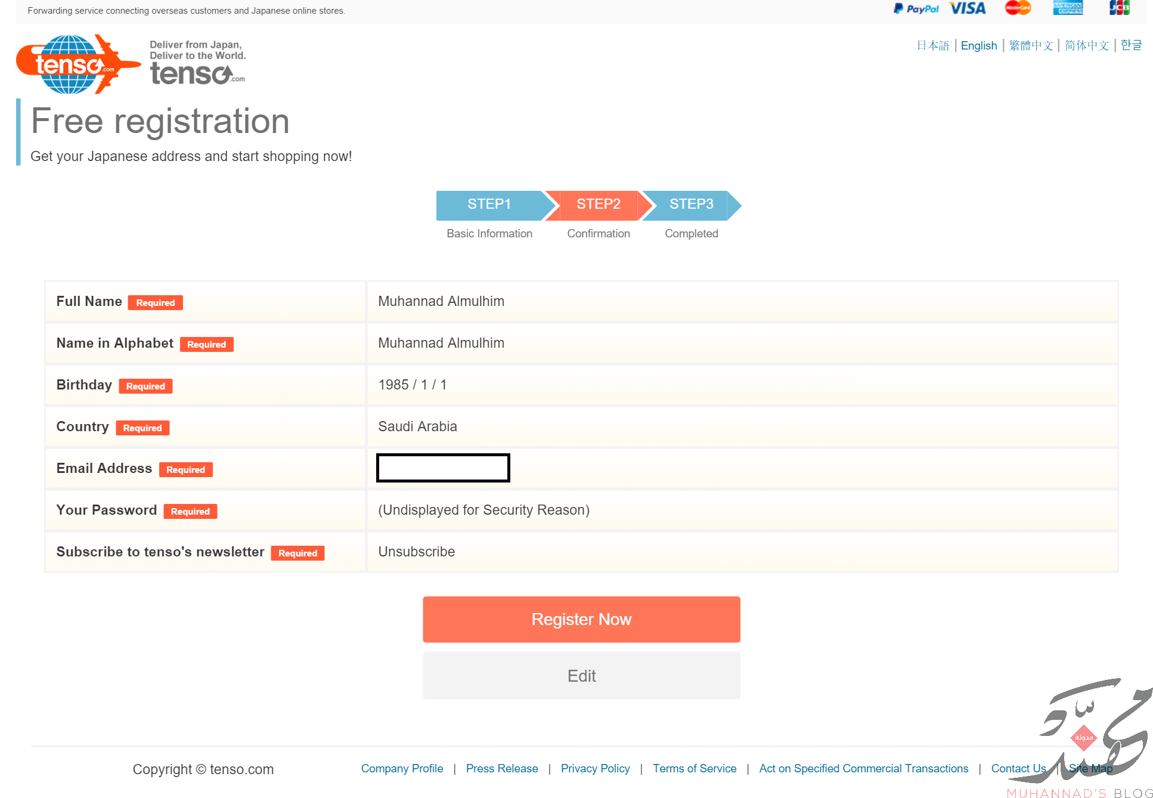Switch language to 日本語

coord(932,45)
